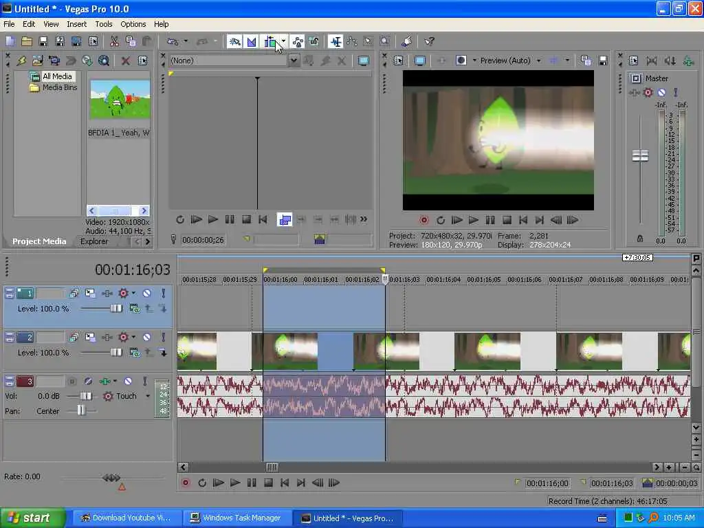Image resolution: width=704 pixels, height=528 pixels.
Task: Open the Undo history dropdown arrow
Action: click(x=186, y=42)
